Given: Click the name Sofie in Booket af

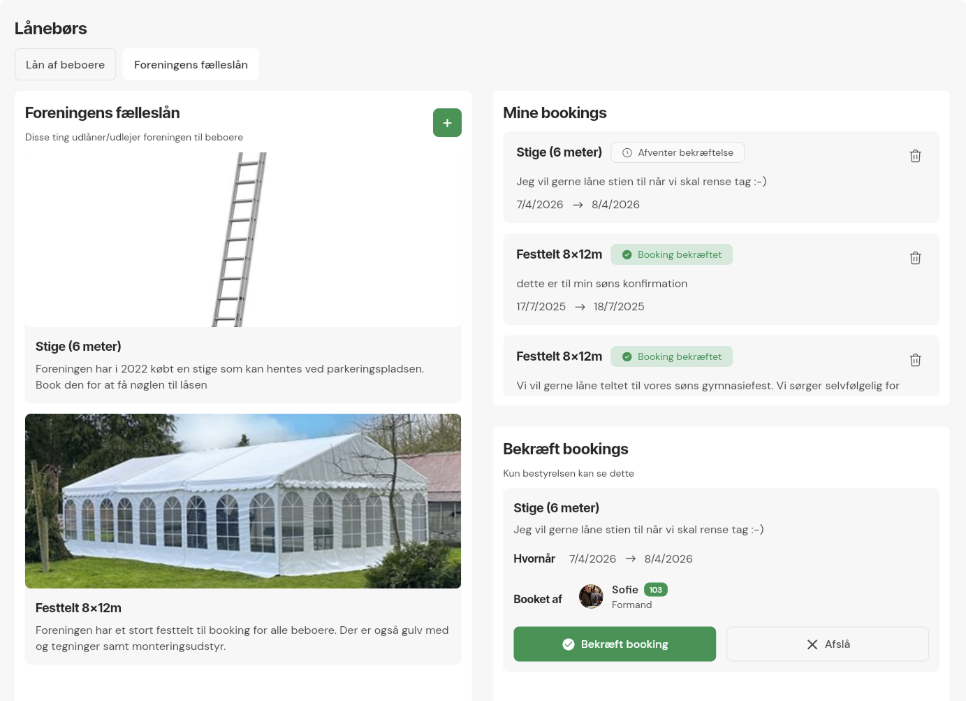Looking at the screenshot, I should (x=624, y=590).
